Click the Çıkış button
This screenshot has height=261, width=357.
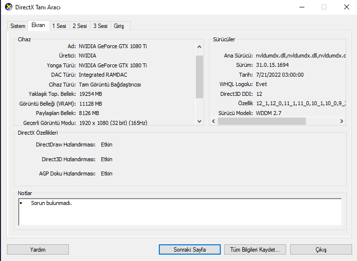(321, 250)
